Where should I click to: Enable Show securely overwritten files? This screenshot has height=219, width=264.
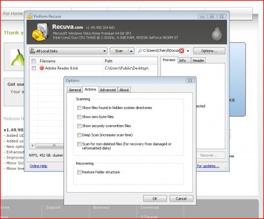click(x=79, y=126)
